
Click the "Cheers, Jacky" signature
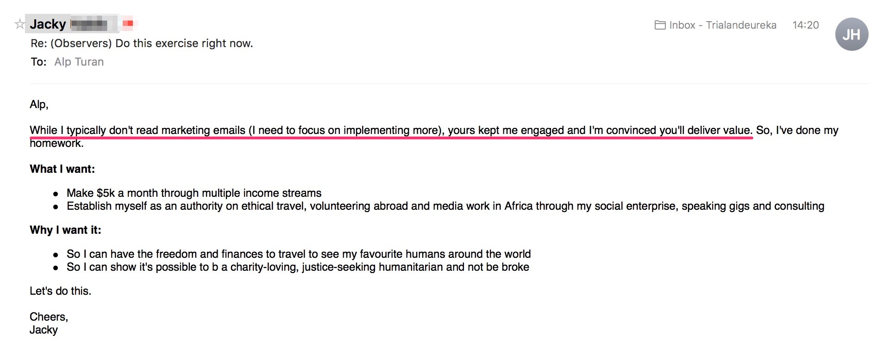click(x=49, y=323)
